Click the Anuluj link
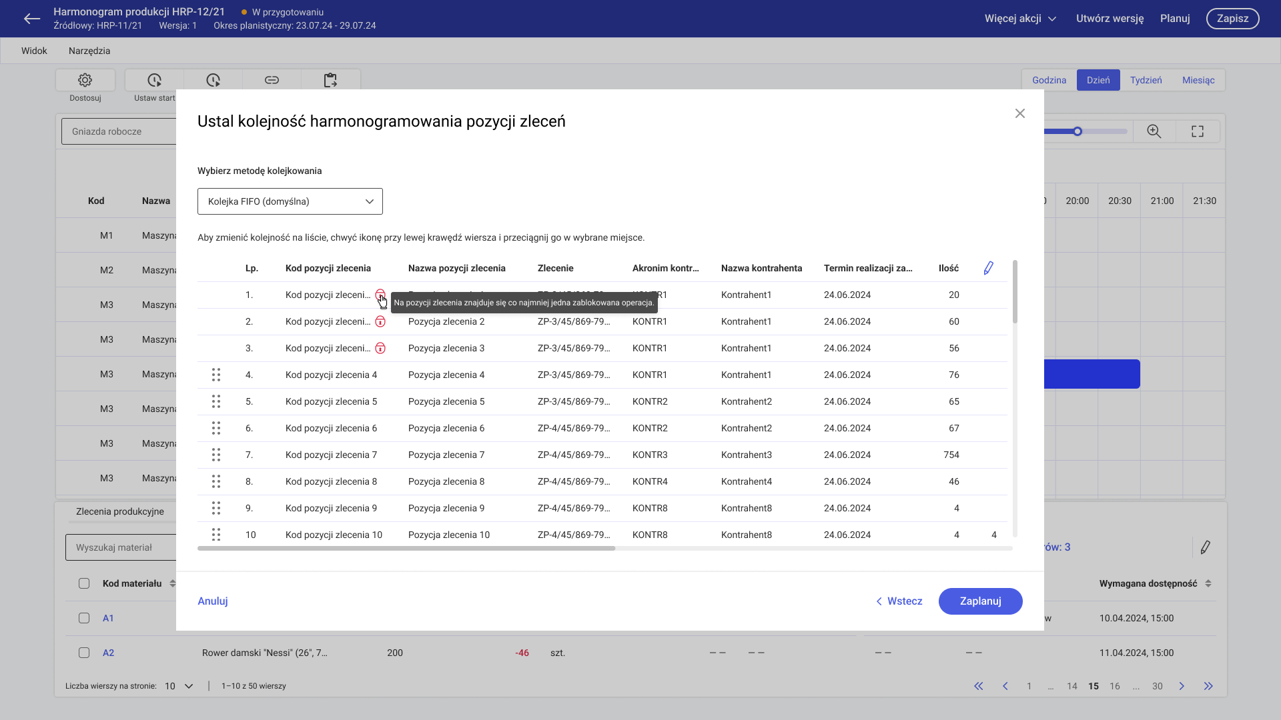This screenshot has width=1281, height=720. tap(213, 601)
